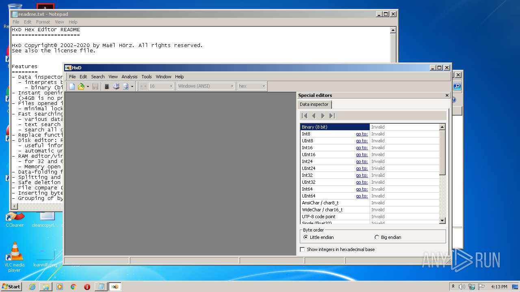This screenshot has width=520, height=292.
Task: Open the Notepad View menu
Action: (x=59, y=22)
